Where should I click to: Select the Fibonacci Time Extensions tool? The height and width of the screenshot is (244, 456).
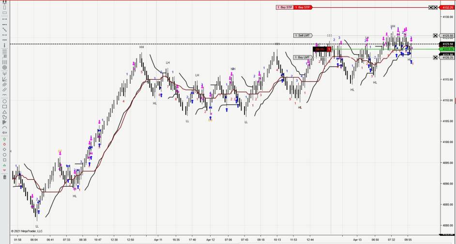(5, 62)
